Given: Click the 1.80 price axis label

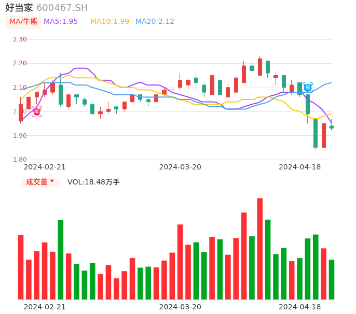Looking at the screenshot, I should click(x=20, y=160).
